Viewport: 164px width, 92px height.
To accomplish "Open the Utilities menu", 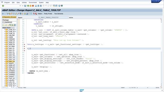I will point(24,2).
